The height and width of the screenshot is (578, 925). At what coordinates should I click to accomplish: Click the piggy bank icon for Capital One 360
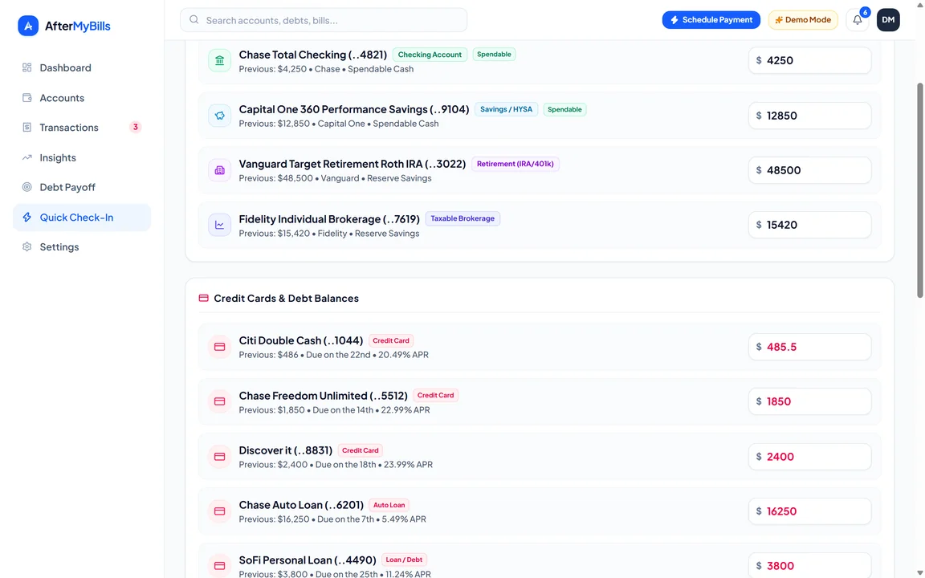(x=219, y=116)
